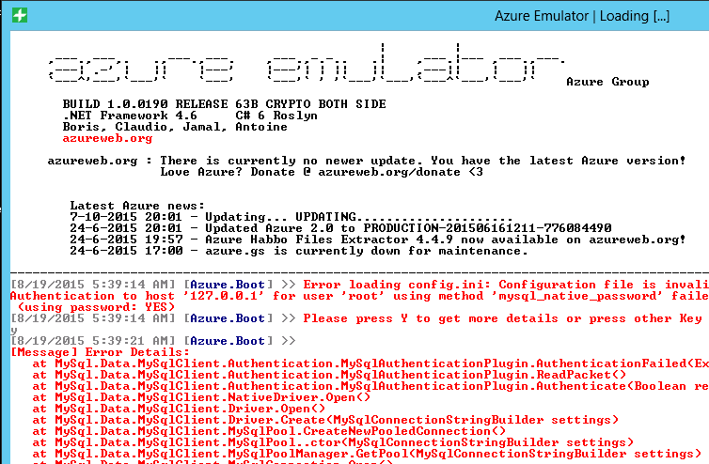
Task: Click the '[Message] Error Details:' heading
Action: click(100, 352)
